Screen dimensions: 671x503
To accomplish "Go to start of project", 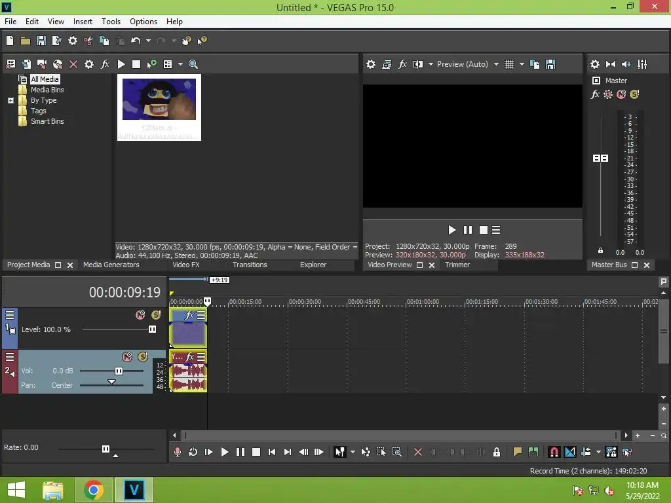I will tap(272, 452).
